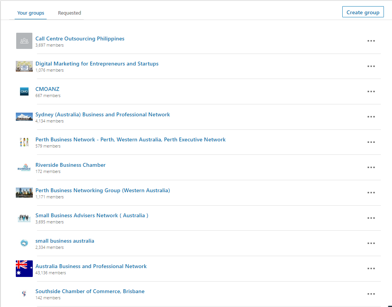
Task: Open more options for Australia Business and Professional Network
Action: pyautogui.click(x=371, y=268)
